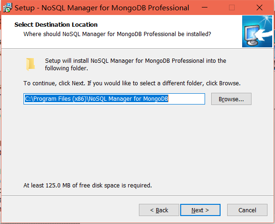Click Browse to choose a different folder
Image resolution: width=275 pixels, height=224 pixels.
click(231, 99)
